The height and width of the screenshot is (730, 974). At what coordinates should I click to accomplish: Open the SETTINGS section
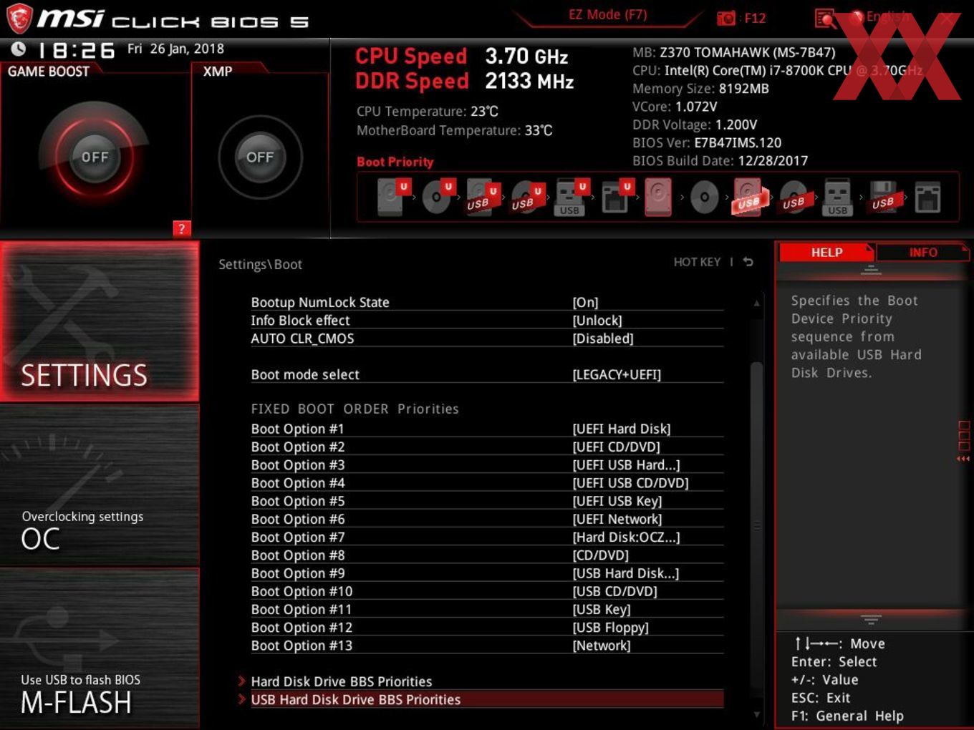point(100,321)
